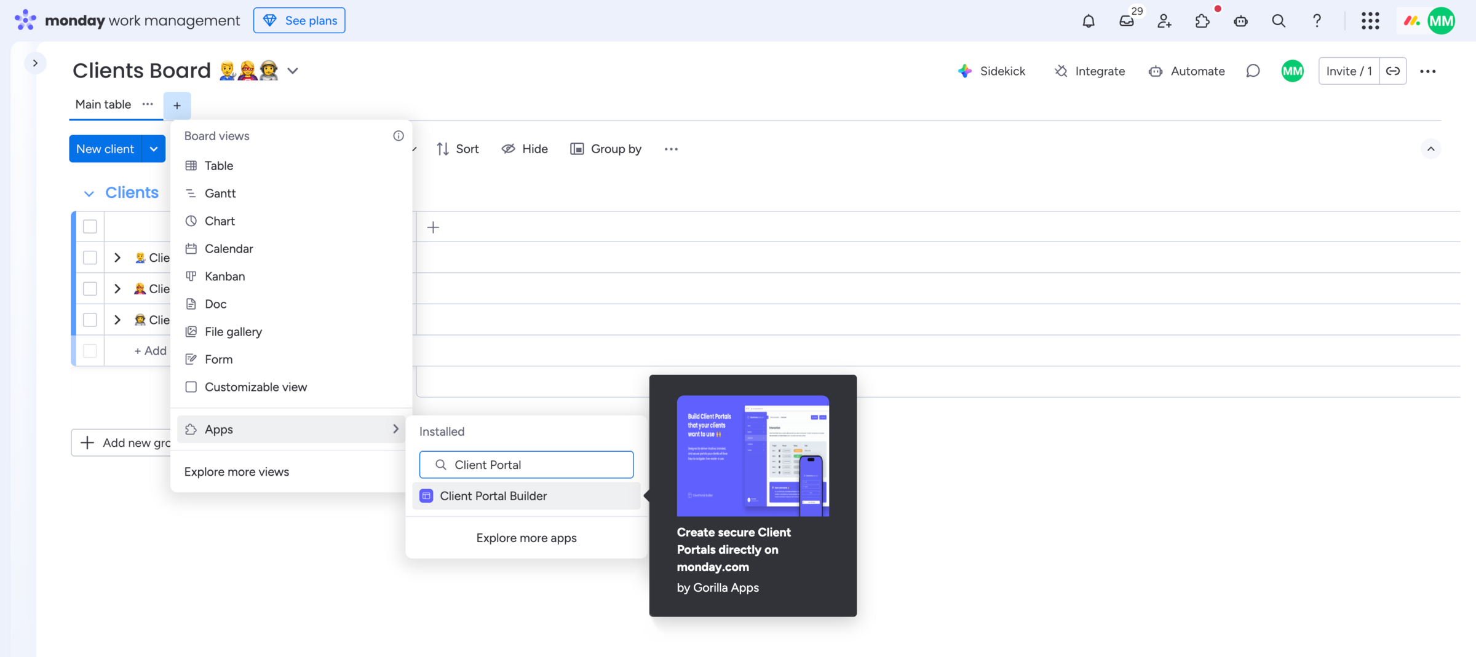Collapse the Clients group
Image resolution: width=1476 pixels, height=657 pixels.
pos(89,193)
